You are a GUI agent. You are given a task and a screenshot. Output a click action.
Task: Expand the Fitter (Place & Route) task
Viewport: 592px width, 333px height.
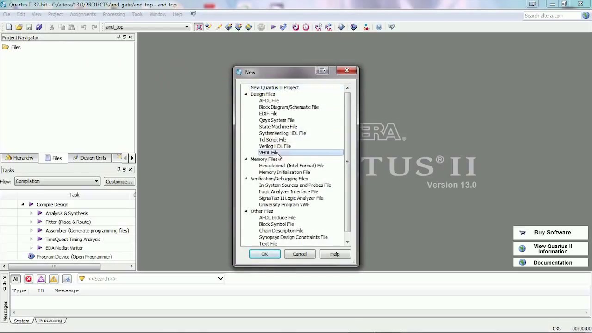(x=31, y=222)
